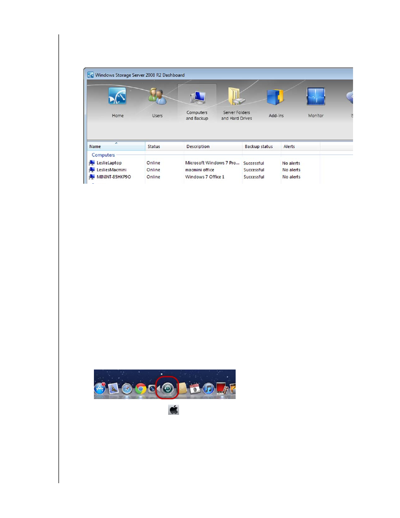Select the LeslieLaptop row name
Screen dimensions: 400x518
[x=109, y=163]
